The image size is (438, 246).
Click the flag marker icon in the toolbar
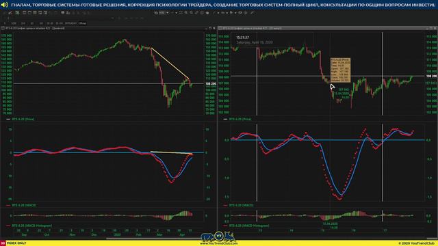tap(231, 13)
